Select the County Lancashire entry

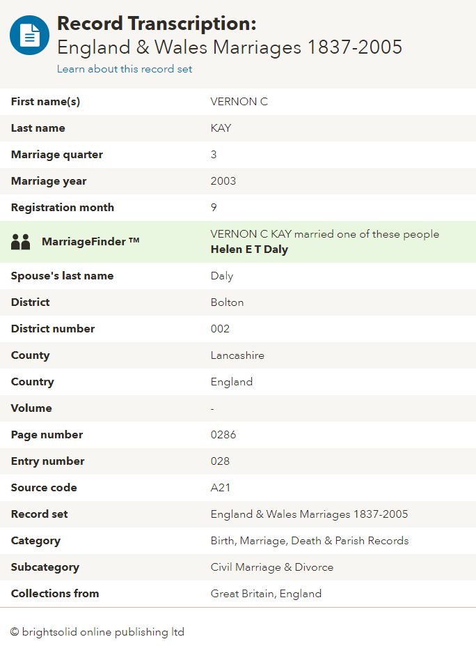click(x=236, y=355)
